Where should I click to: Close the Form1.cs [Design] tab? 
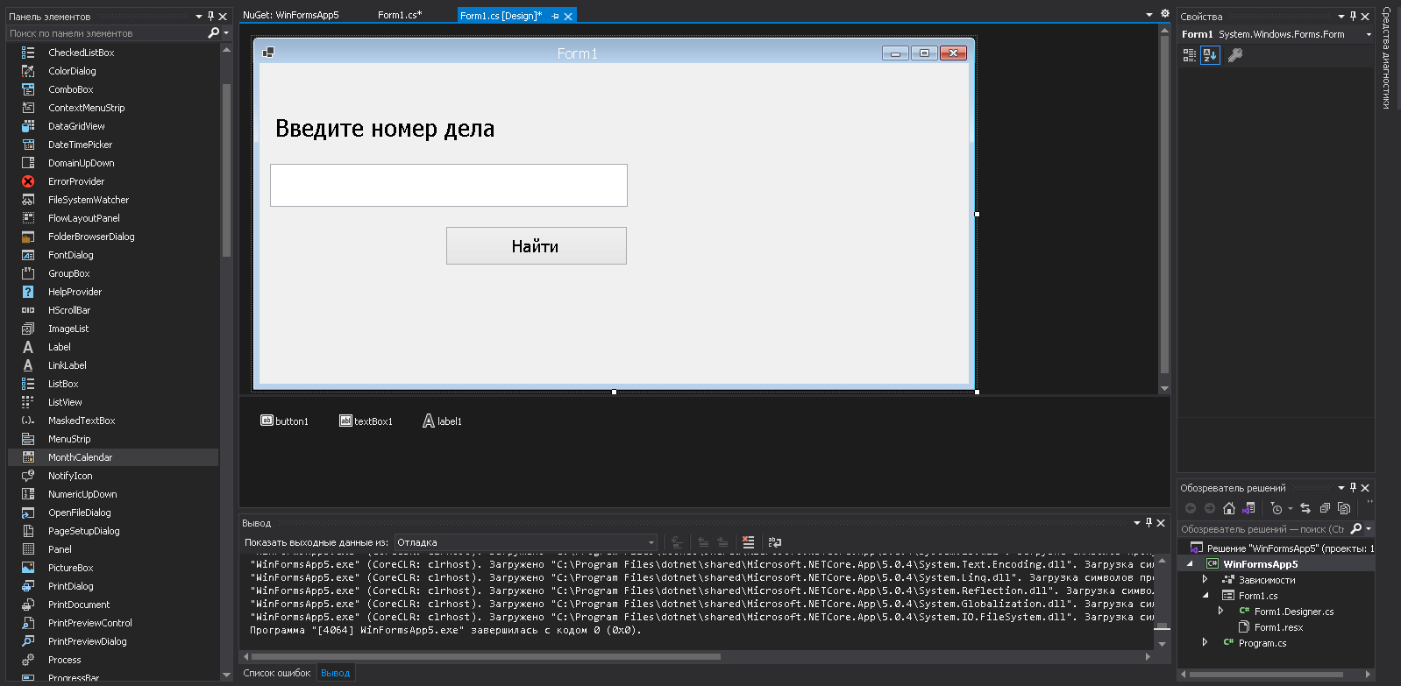(568, 16)
